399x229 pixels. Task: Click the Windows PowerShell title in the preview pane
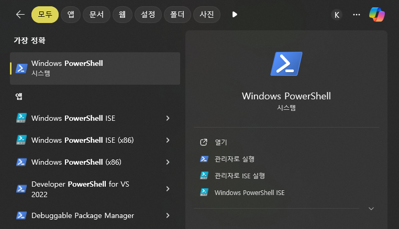[286, 96]
